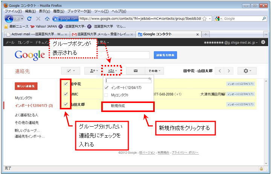Go to the home page icon

[47, 19]
